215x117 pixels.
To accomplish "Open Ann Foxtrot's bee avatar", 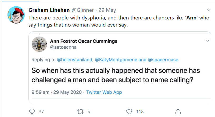I will tap(39, 44).
